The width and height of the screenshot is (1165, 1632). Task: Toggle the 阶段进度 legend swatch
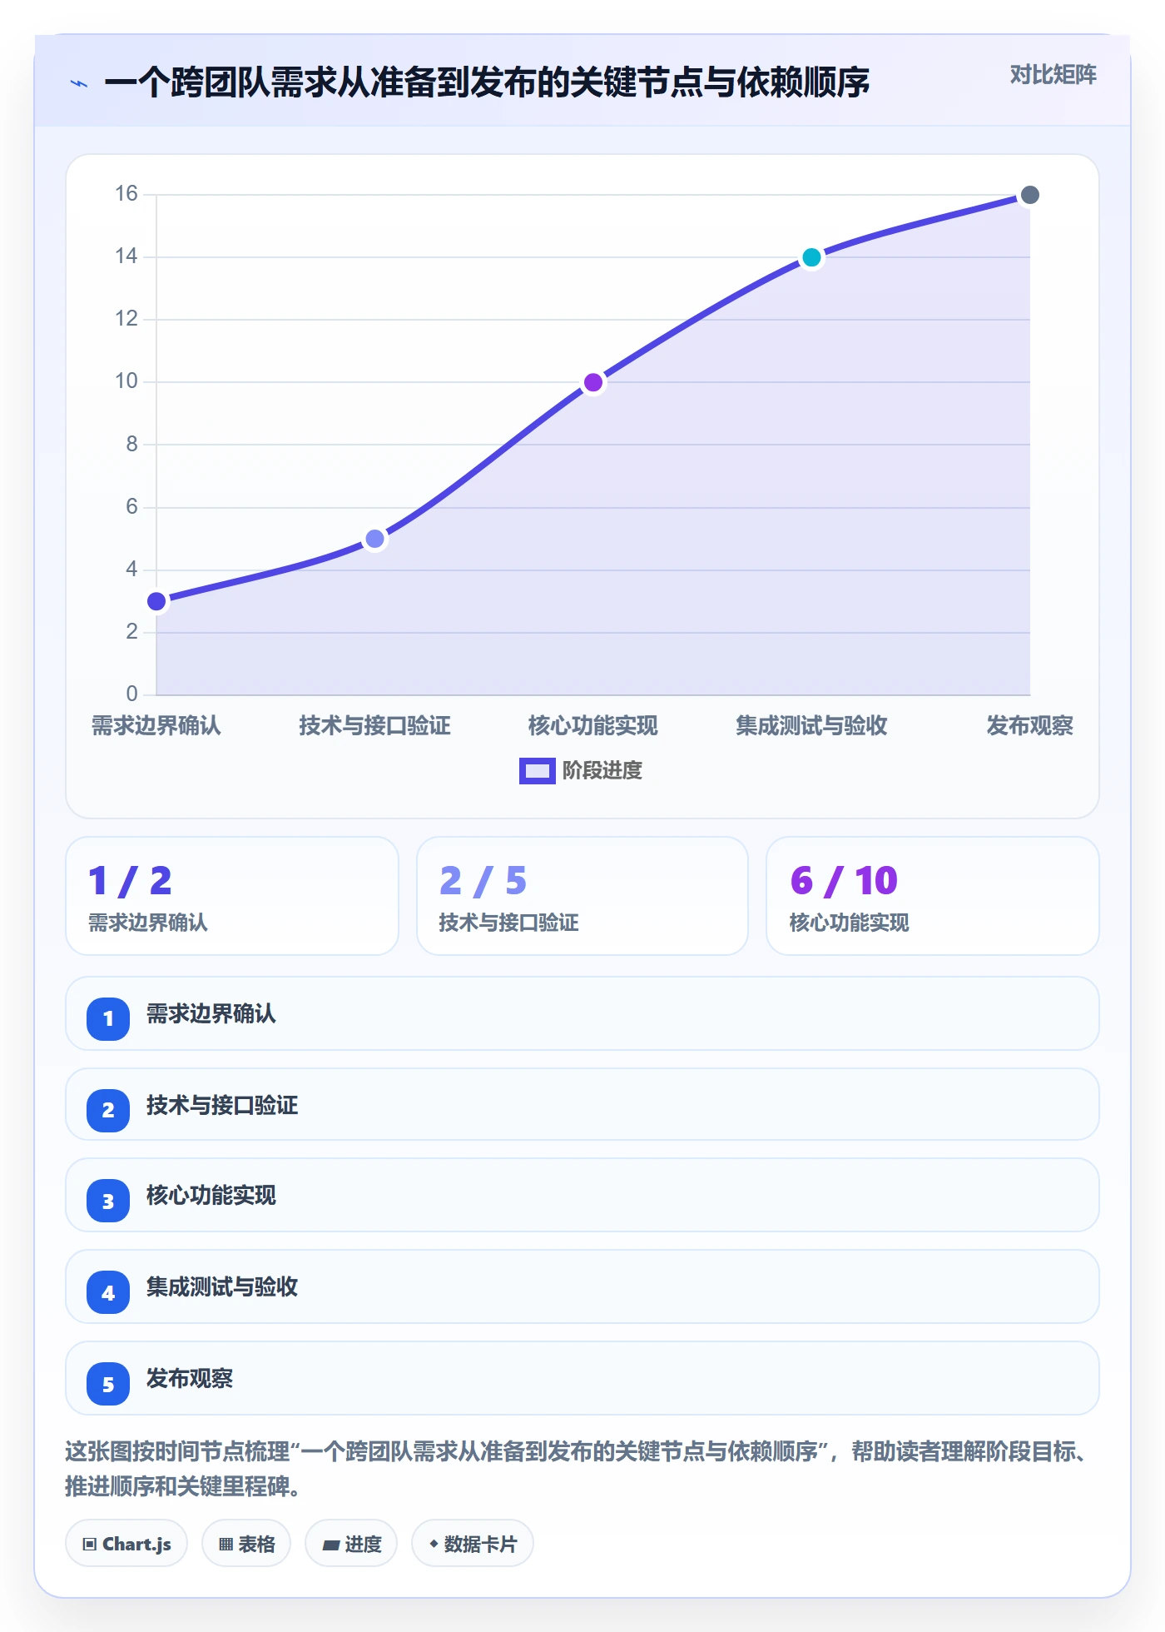pyautogui.click(x=537, y=771)
